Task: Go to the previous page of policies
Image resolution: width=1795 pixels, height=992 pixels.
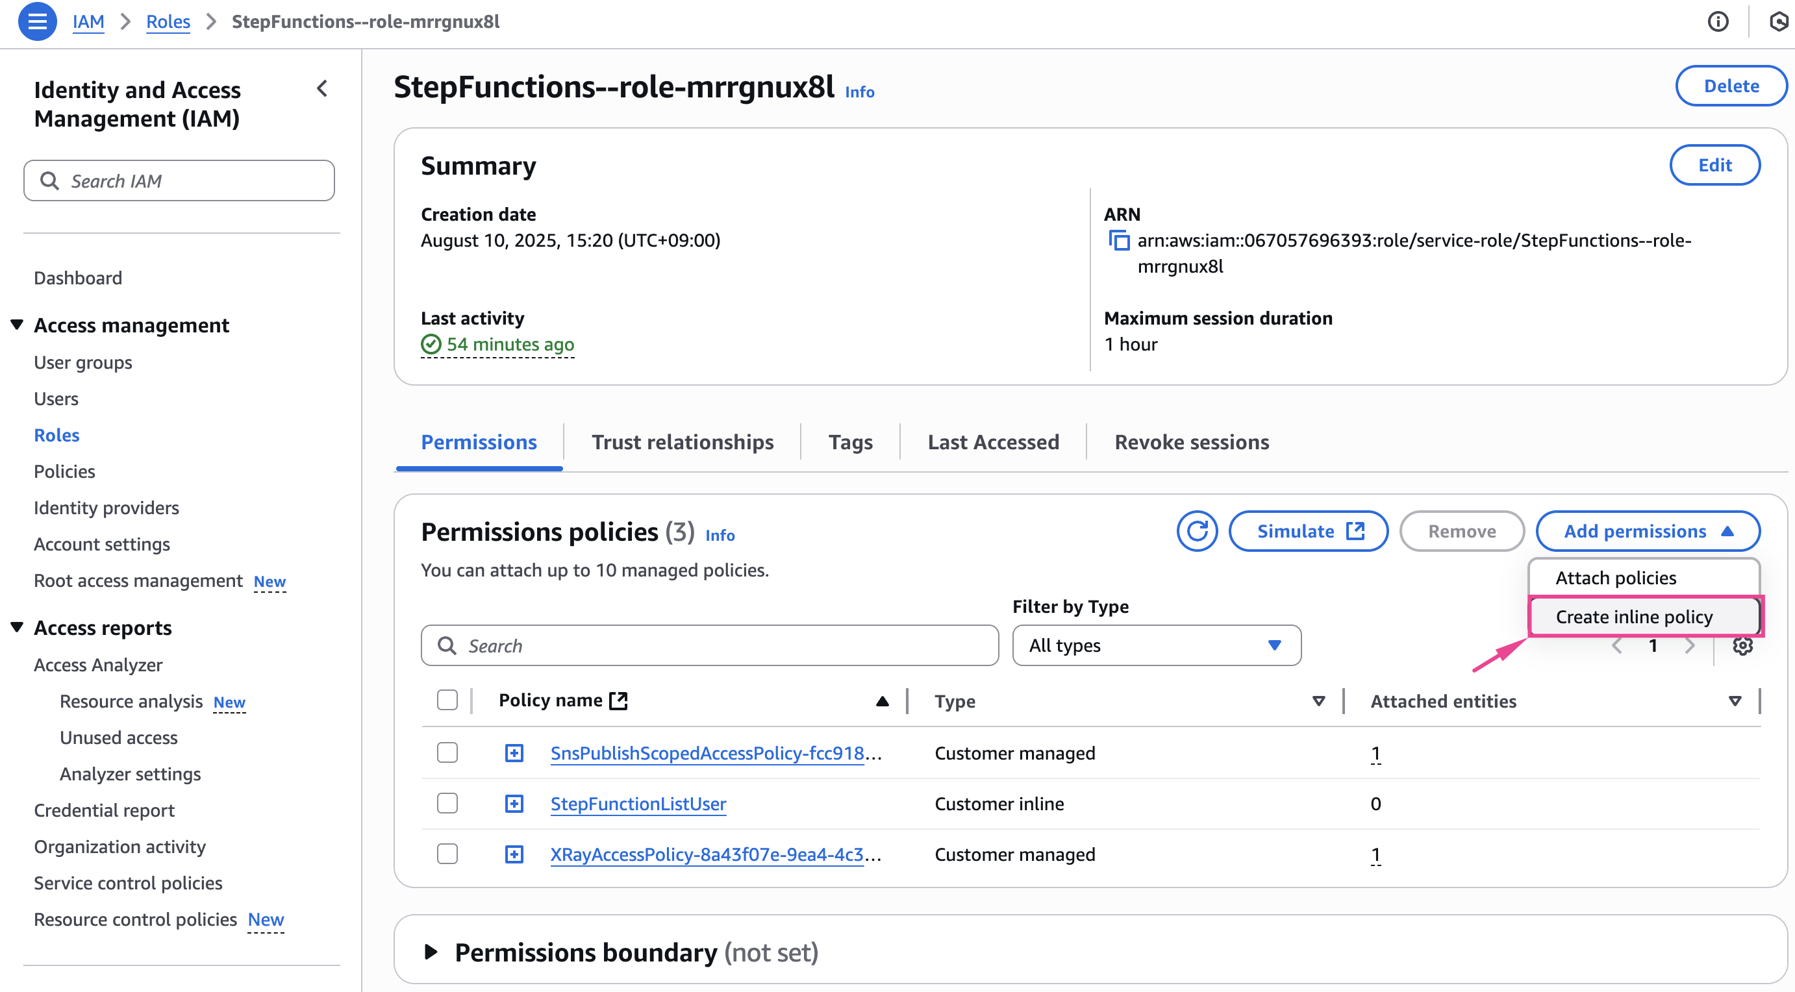Action: (1617, 646)
